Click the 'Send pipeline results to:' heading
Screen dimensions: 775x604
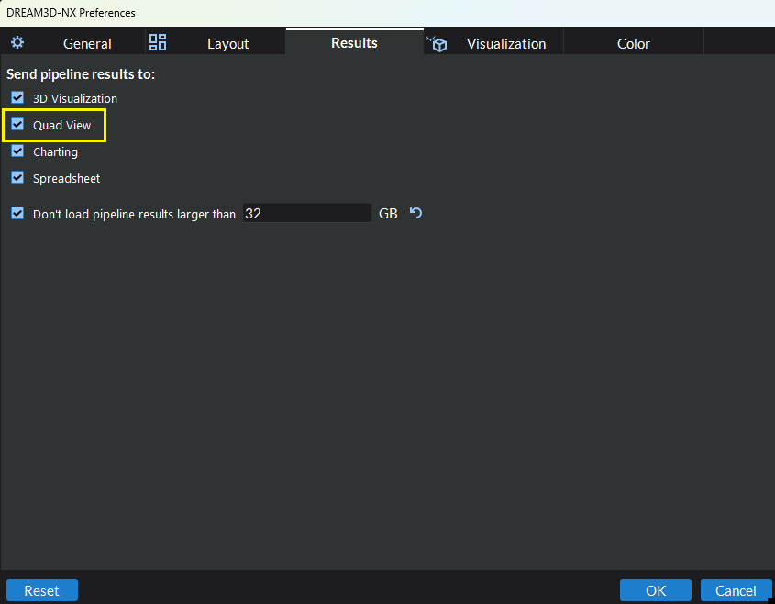81,74
